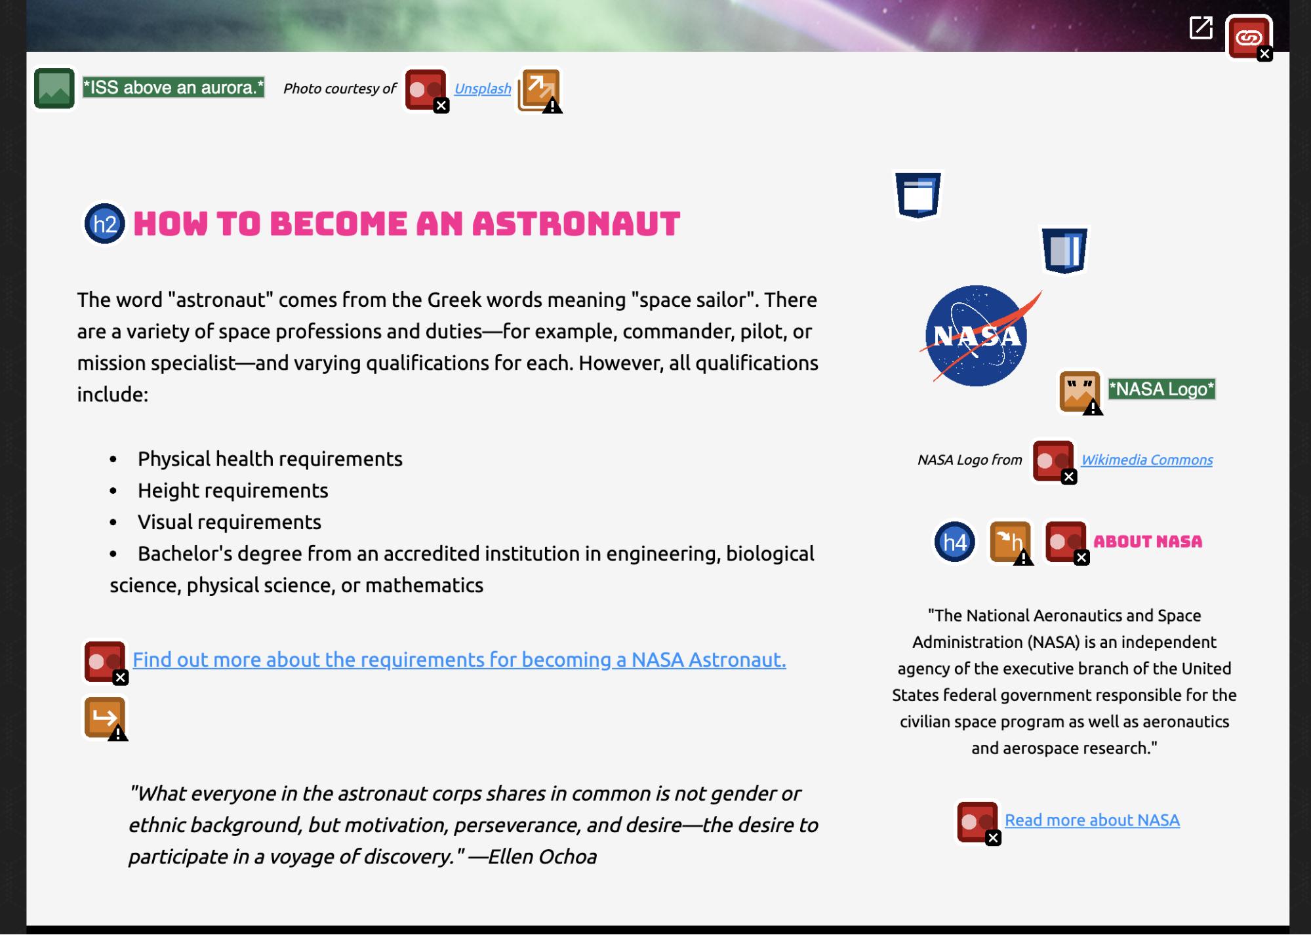1311x935 pixels.
Task: Click the green image icon beside aurora alt text
Action: (54, 88)
